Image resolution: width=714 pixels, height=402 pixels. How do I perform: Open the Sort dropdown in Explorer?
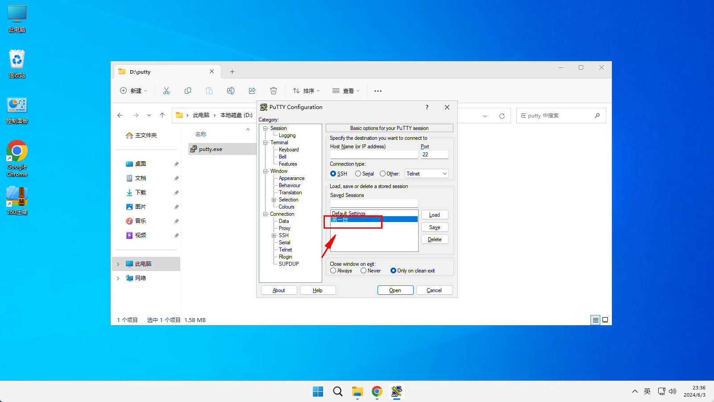pos(306,91)
